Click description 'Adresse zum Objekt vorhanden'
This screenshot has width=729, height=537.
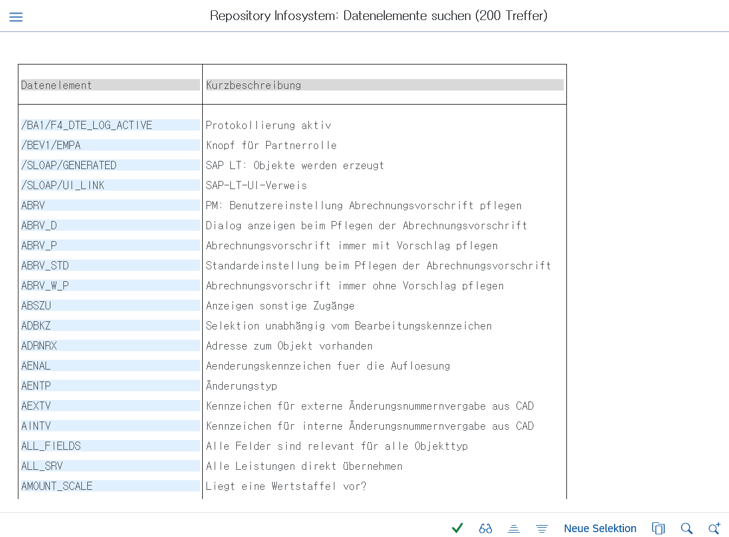[289, 346]
